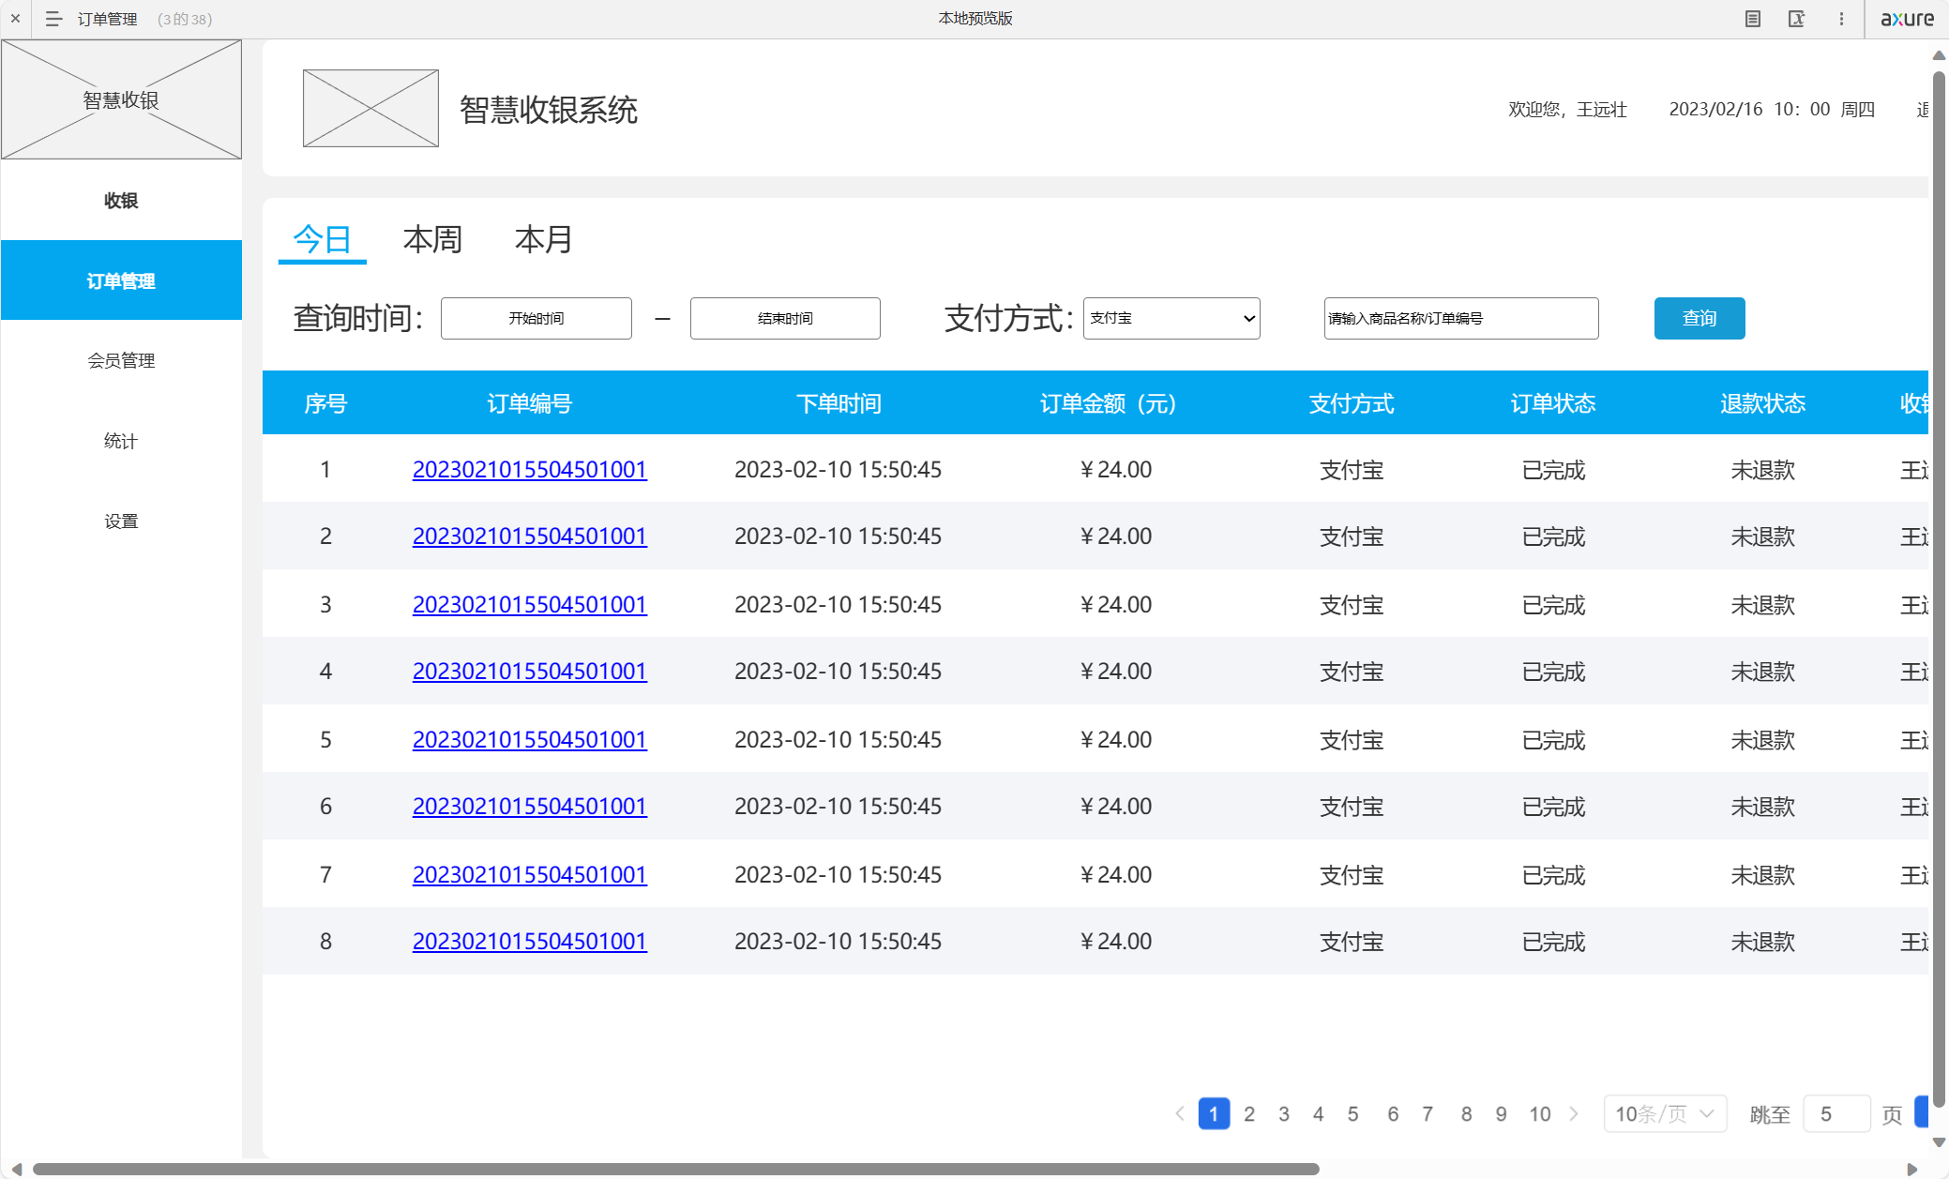Open order number link in row 8
The width and height of the screenshot is (1949, 1179).
[530, 941]
